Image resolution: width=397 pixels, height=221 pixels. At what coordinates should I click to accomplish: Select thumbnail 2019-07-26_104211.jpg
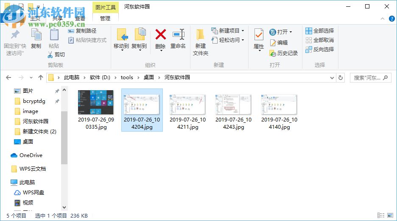pos(187,110)
